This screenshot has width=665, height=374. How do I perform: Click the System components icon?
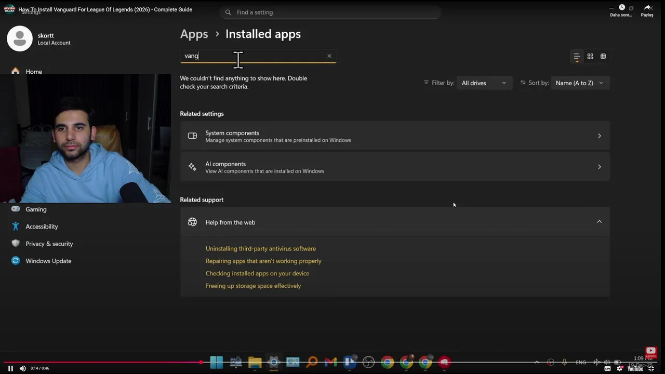click(192, 136)
